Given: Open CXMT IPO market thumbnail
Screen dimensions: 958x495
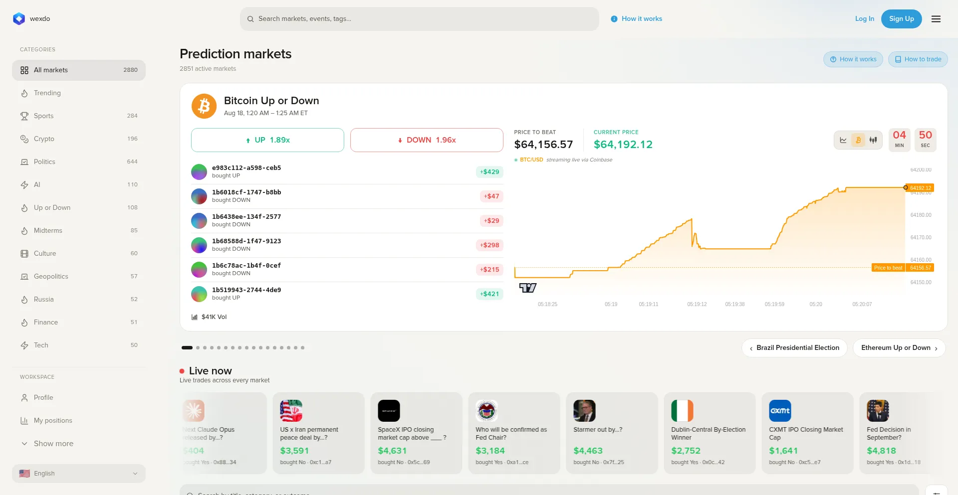Looking at the screenshot, I should (780, 411).
